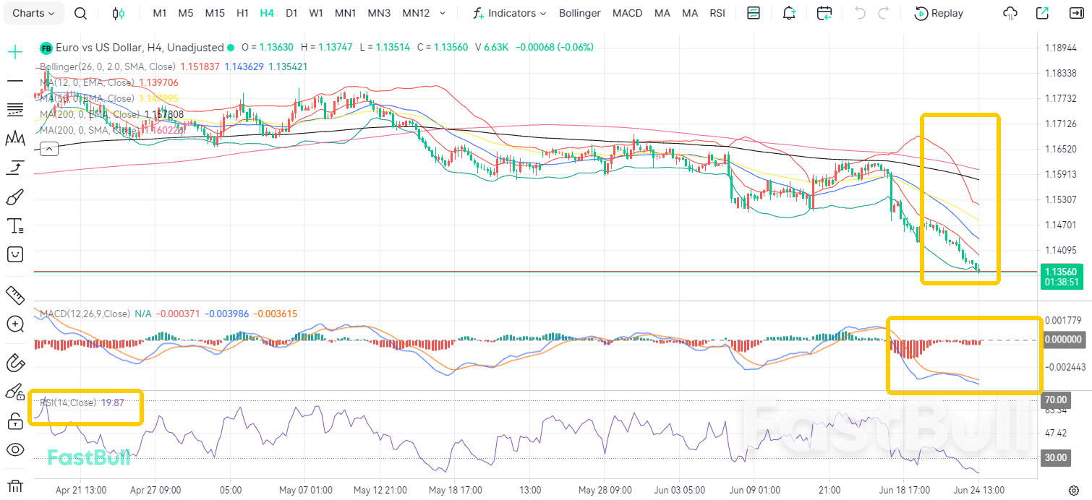The height and width of the screenshot is (500, 1092).
Task: Activate the ruler measure tool
Action: pos(15,295)
